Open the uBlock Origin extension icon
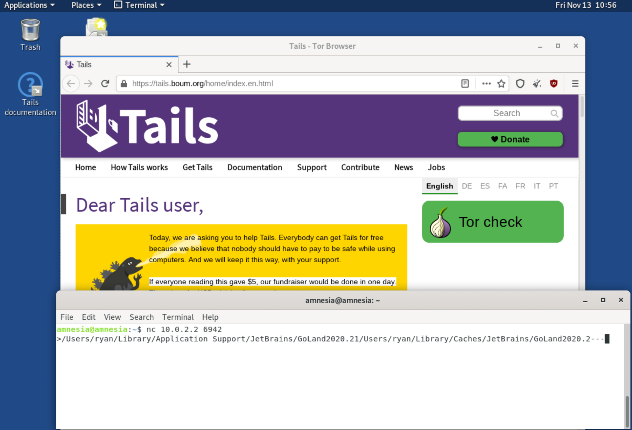This screenshot has width=632, height=430. point(554,83)
